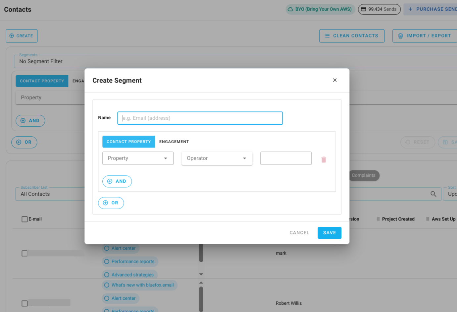Click the search magnifier icon
Screen dimensions: 457x312
[433, 194]
